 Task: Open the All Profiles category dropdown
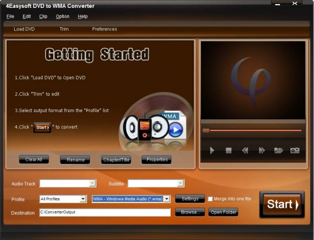83,199
